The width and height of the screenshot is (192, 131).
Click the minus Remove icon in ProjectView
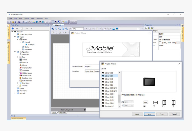[x=17, y=28]
